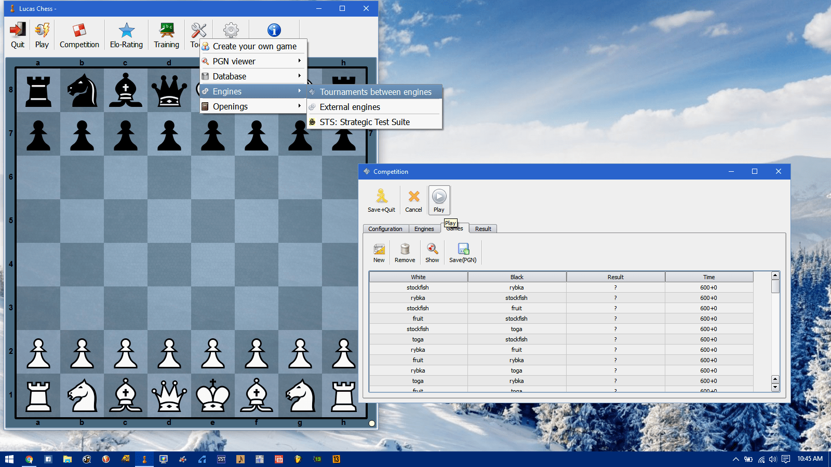Expand the Engines submenu item
This screenshot has height=467, width=831.
[253, 91]
